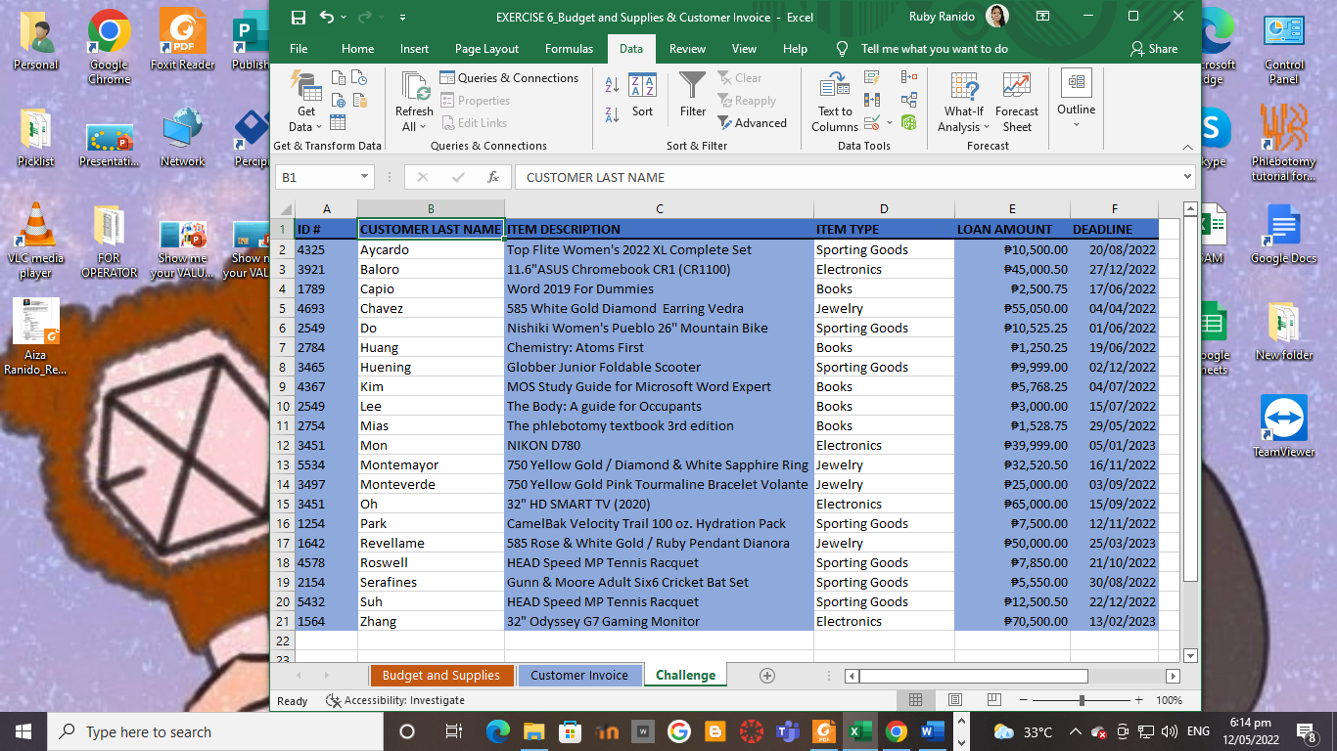Open Customize Quick Access Toolbar dropdown
Image resolution: width=1337 pixels, height=751 pixels.
[x=403, y=18]
